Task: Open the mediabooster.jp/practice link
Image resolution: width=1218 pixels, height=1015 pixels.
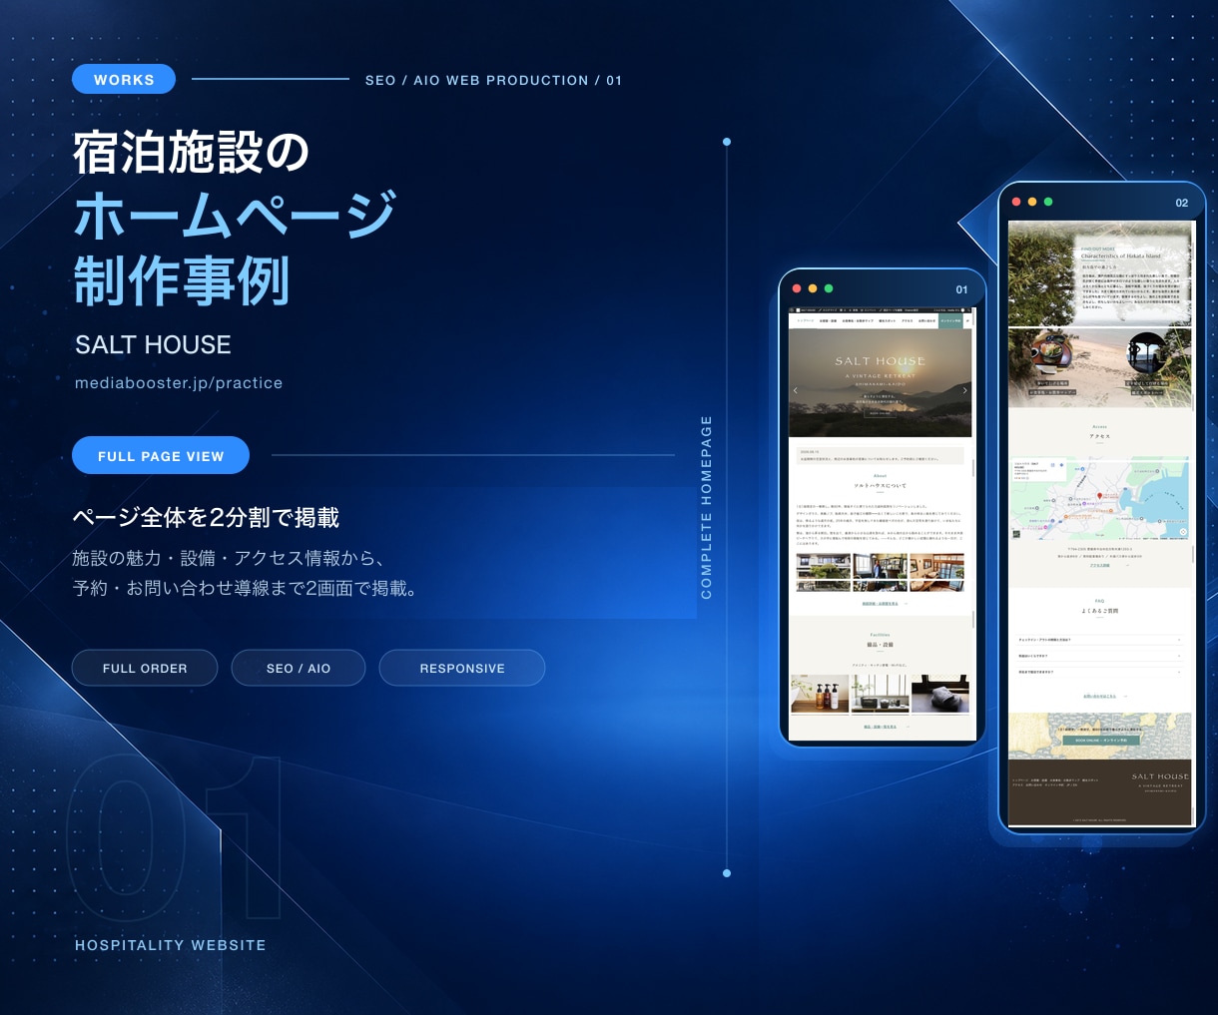Action: pos(179,383)
